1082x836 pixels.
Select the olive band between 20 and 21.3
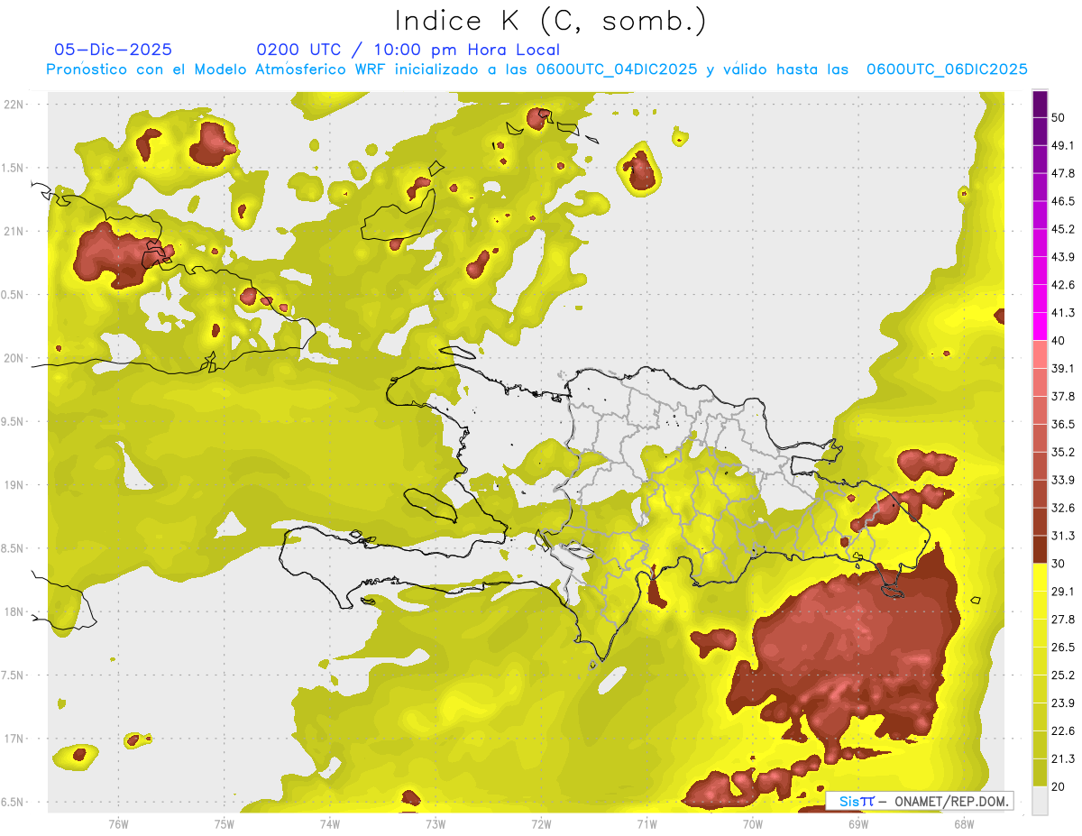click(x=1041, y=772)
